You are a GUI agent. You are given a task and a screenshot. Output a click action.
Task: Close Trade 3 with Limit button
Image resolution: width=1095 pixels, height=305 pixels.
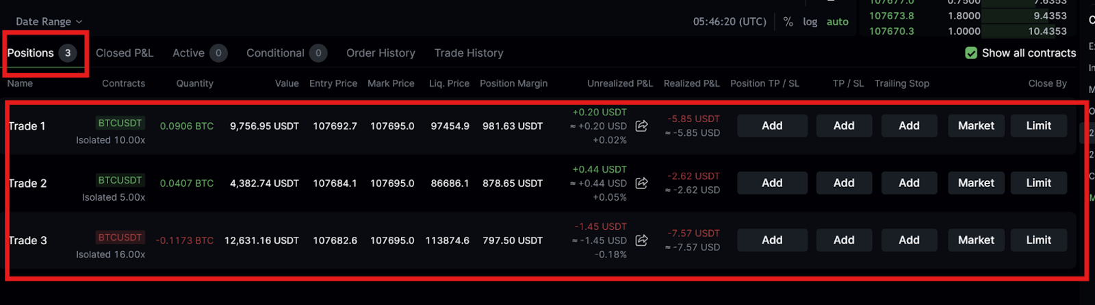[x=1038, y=240]
